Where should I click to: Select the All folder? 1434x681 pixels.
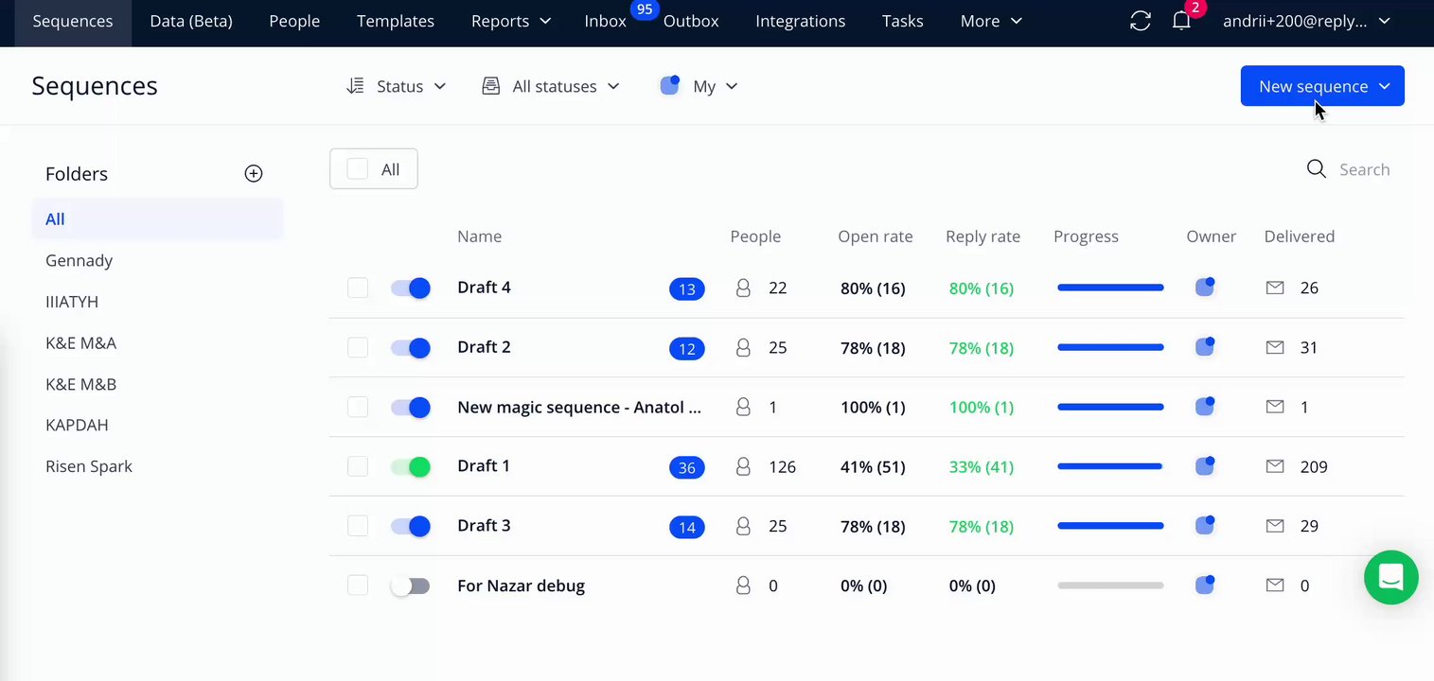tap(157, 219)
